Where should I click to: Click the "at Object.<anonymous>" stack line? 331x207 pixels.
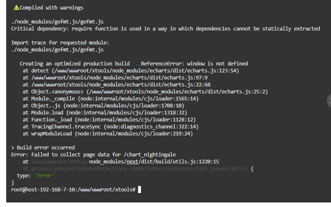pos(145,92)
